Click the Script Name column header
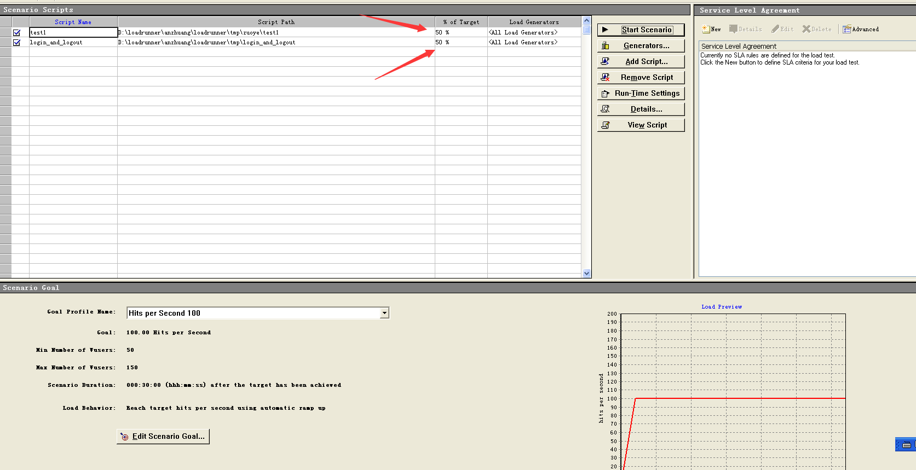916x470 pixels. pos(73,22)
